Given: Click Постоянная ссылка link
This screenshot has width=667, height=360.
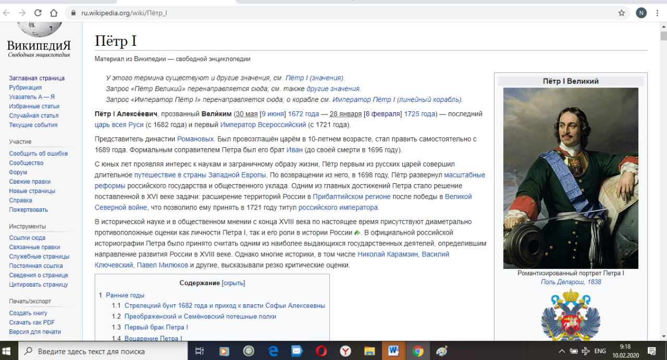Looking at the screenshot, I should (35, 266).
